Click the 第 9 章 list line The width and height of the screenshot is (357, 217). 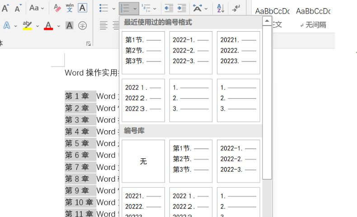click(x=92, y=190)
